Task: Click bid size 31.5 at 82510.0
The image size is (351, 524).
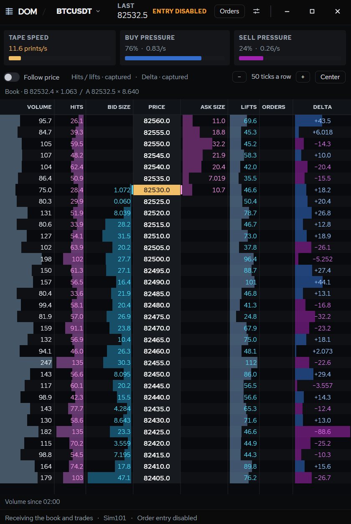Action: click(125, 236)
